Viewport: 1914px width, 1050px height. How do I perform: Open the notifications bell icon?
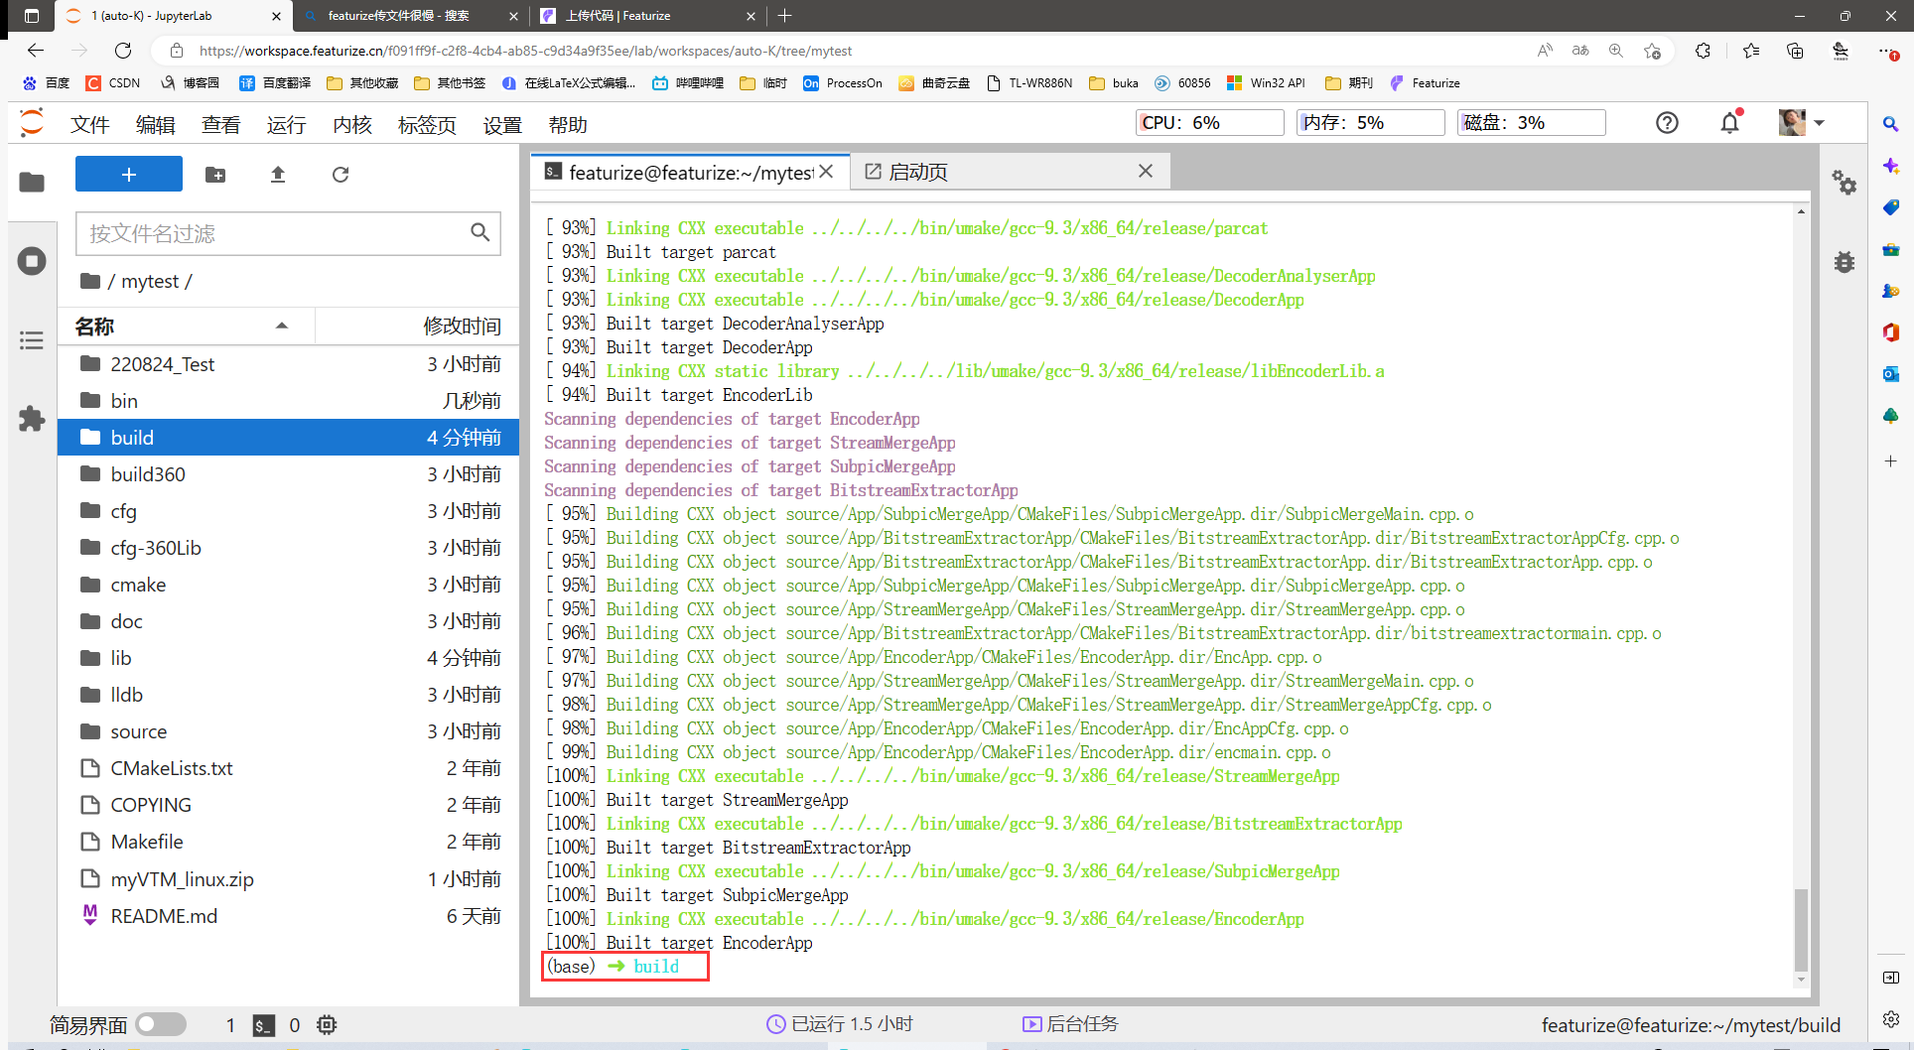1730,122
